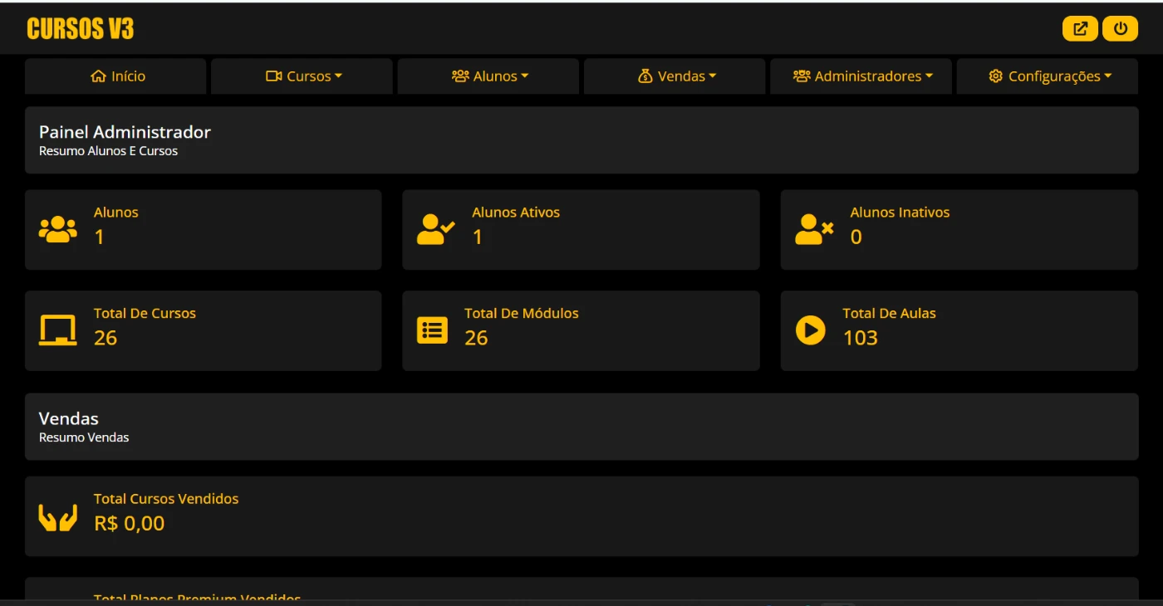Click the user-check icon for Alunos Ativos

(x=435, y=230)
